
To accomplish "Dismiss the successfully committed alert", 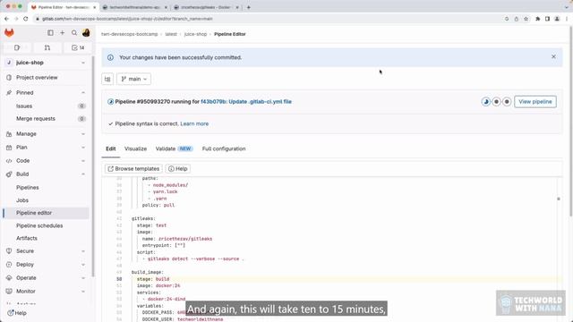I will [553, 56].
